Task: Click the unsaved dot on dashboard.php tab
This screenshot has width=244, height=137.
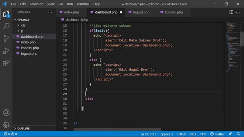Action: tap(121, 12)
